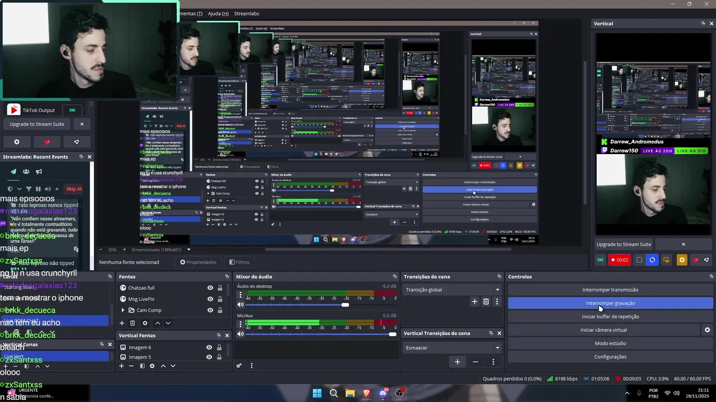Click the red heart icon in the Vertical dock
This screenshot has width=716, height=402.
pyautogui.click(x=695, y=260)
